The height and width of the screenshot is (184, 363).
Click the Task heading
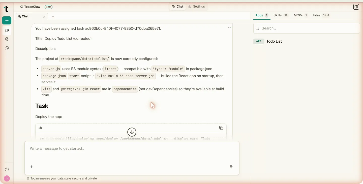pyautogui.click(x=42, y=106)
